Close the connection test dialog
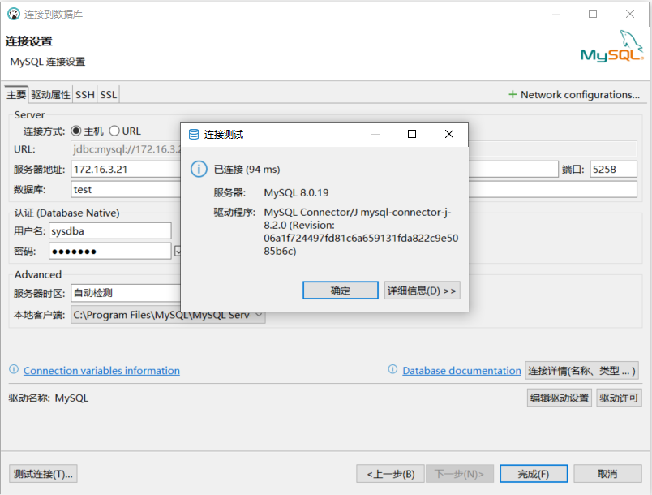The width and height of the screenshot is (652, 495). [448, 134]
